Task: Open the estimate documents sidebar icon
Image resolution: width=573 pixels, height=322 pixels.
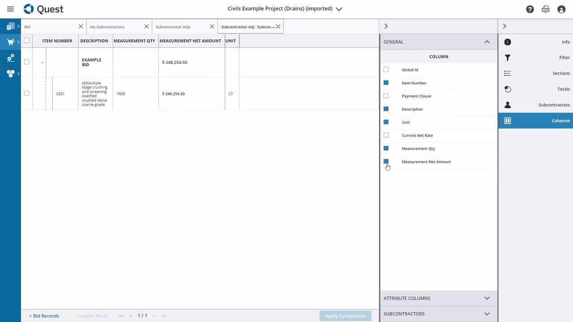Action: click(x=10, y=26)
